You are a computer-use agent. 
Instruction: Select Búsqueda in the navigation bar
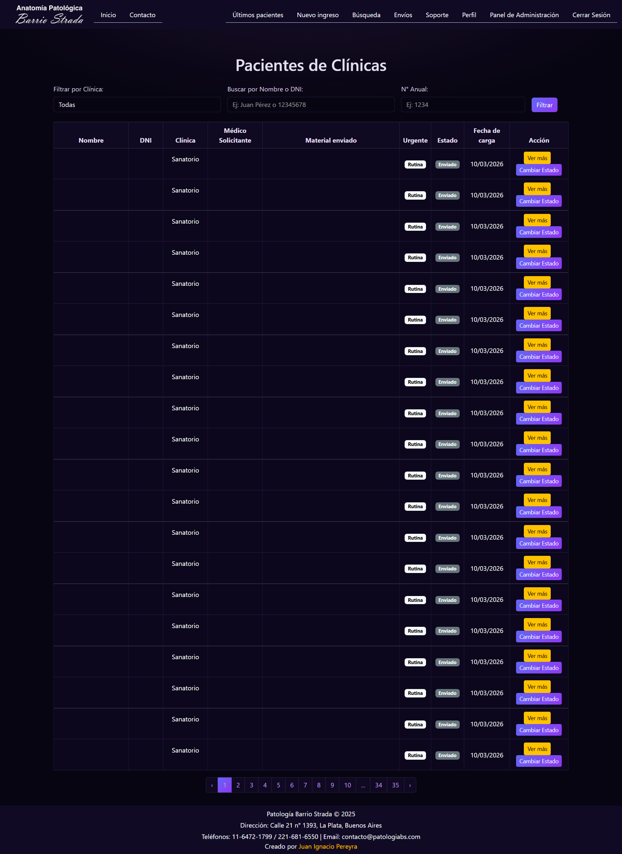[366, 15]
